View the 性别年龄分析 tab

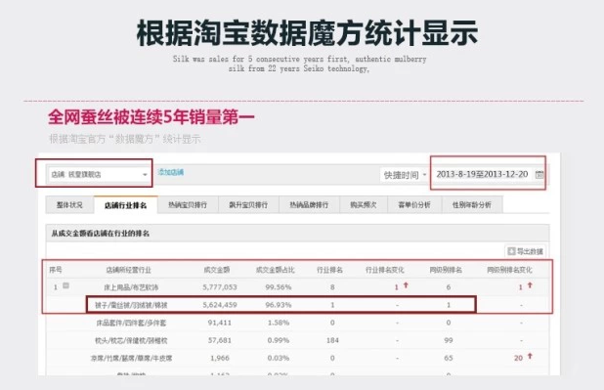(472, 205)
